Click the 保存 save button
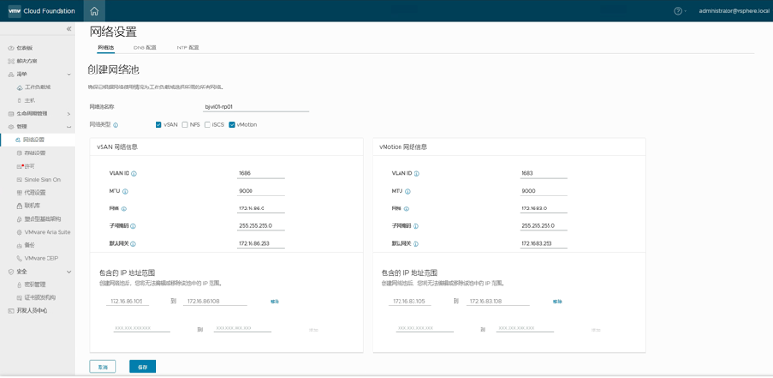Image resolution: width=773 pixels, height=378 pixels. (x=143, y=367)
